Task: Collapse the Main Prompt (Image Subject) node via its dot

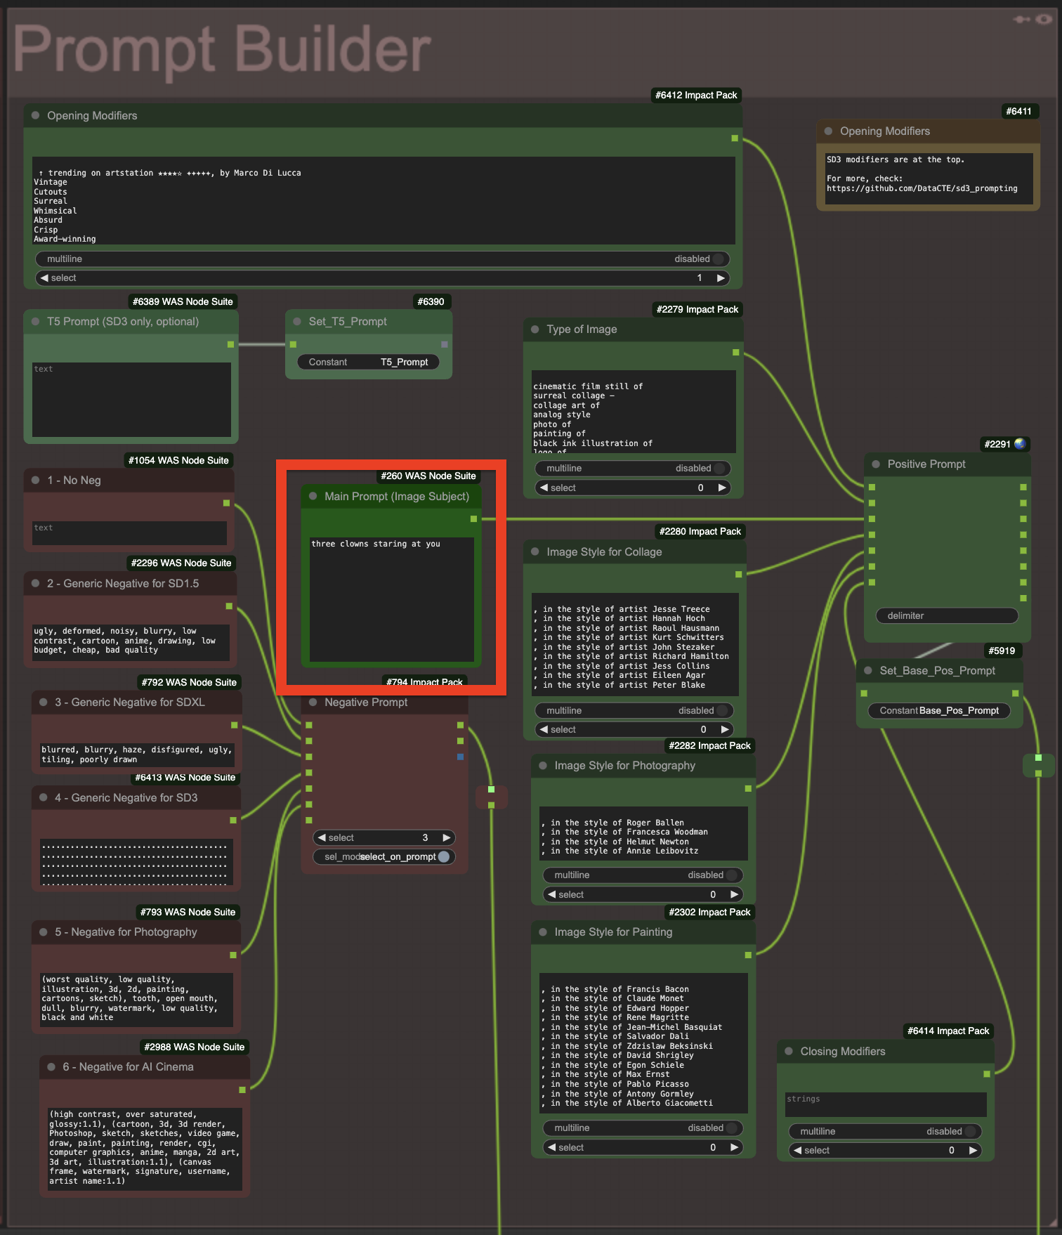Action: tap(313, 496)
